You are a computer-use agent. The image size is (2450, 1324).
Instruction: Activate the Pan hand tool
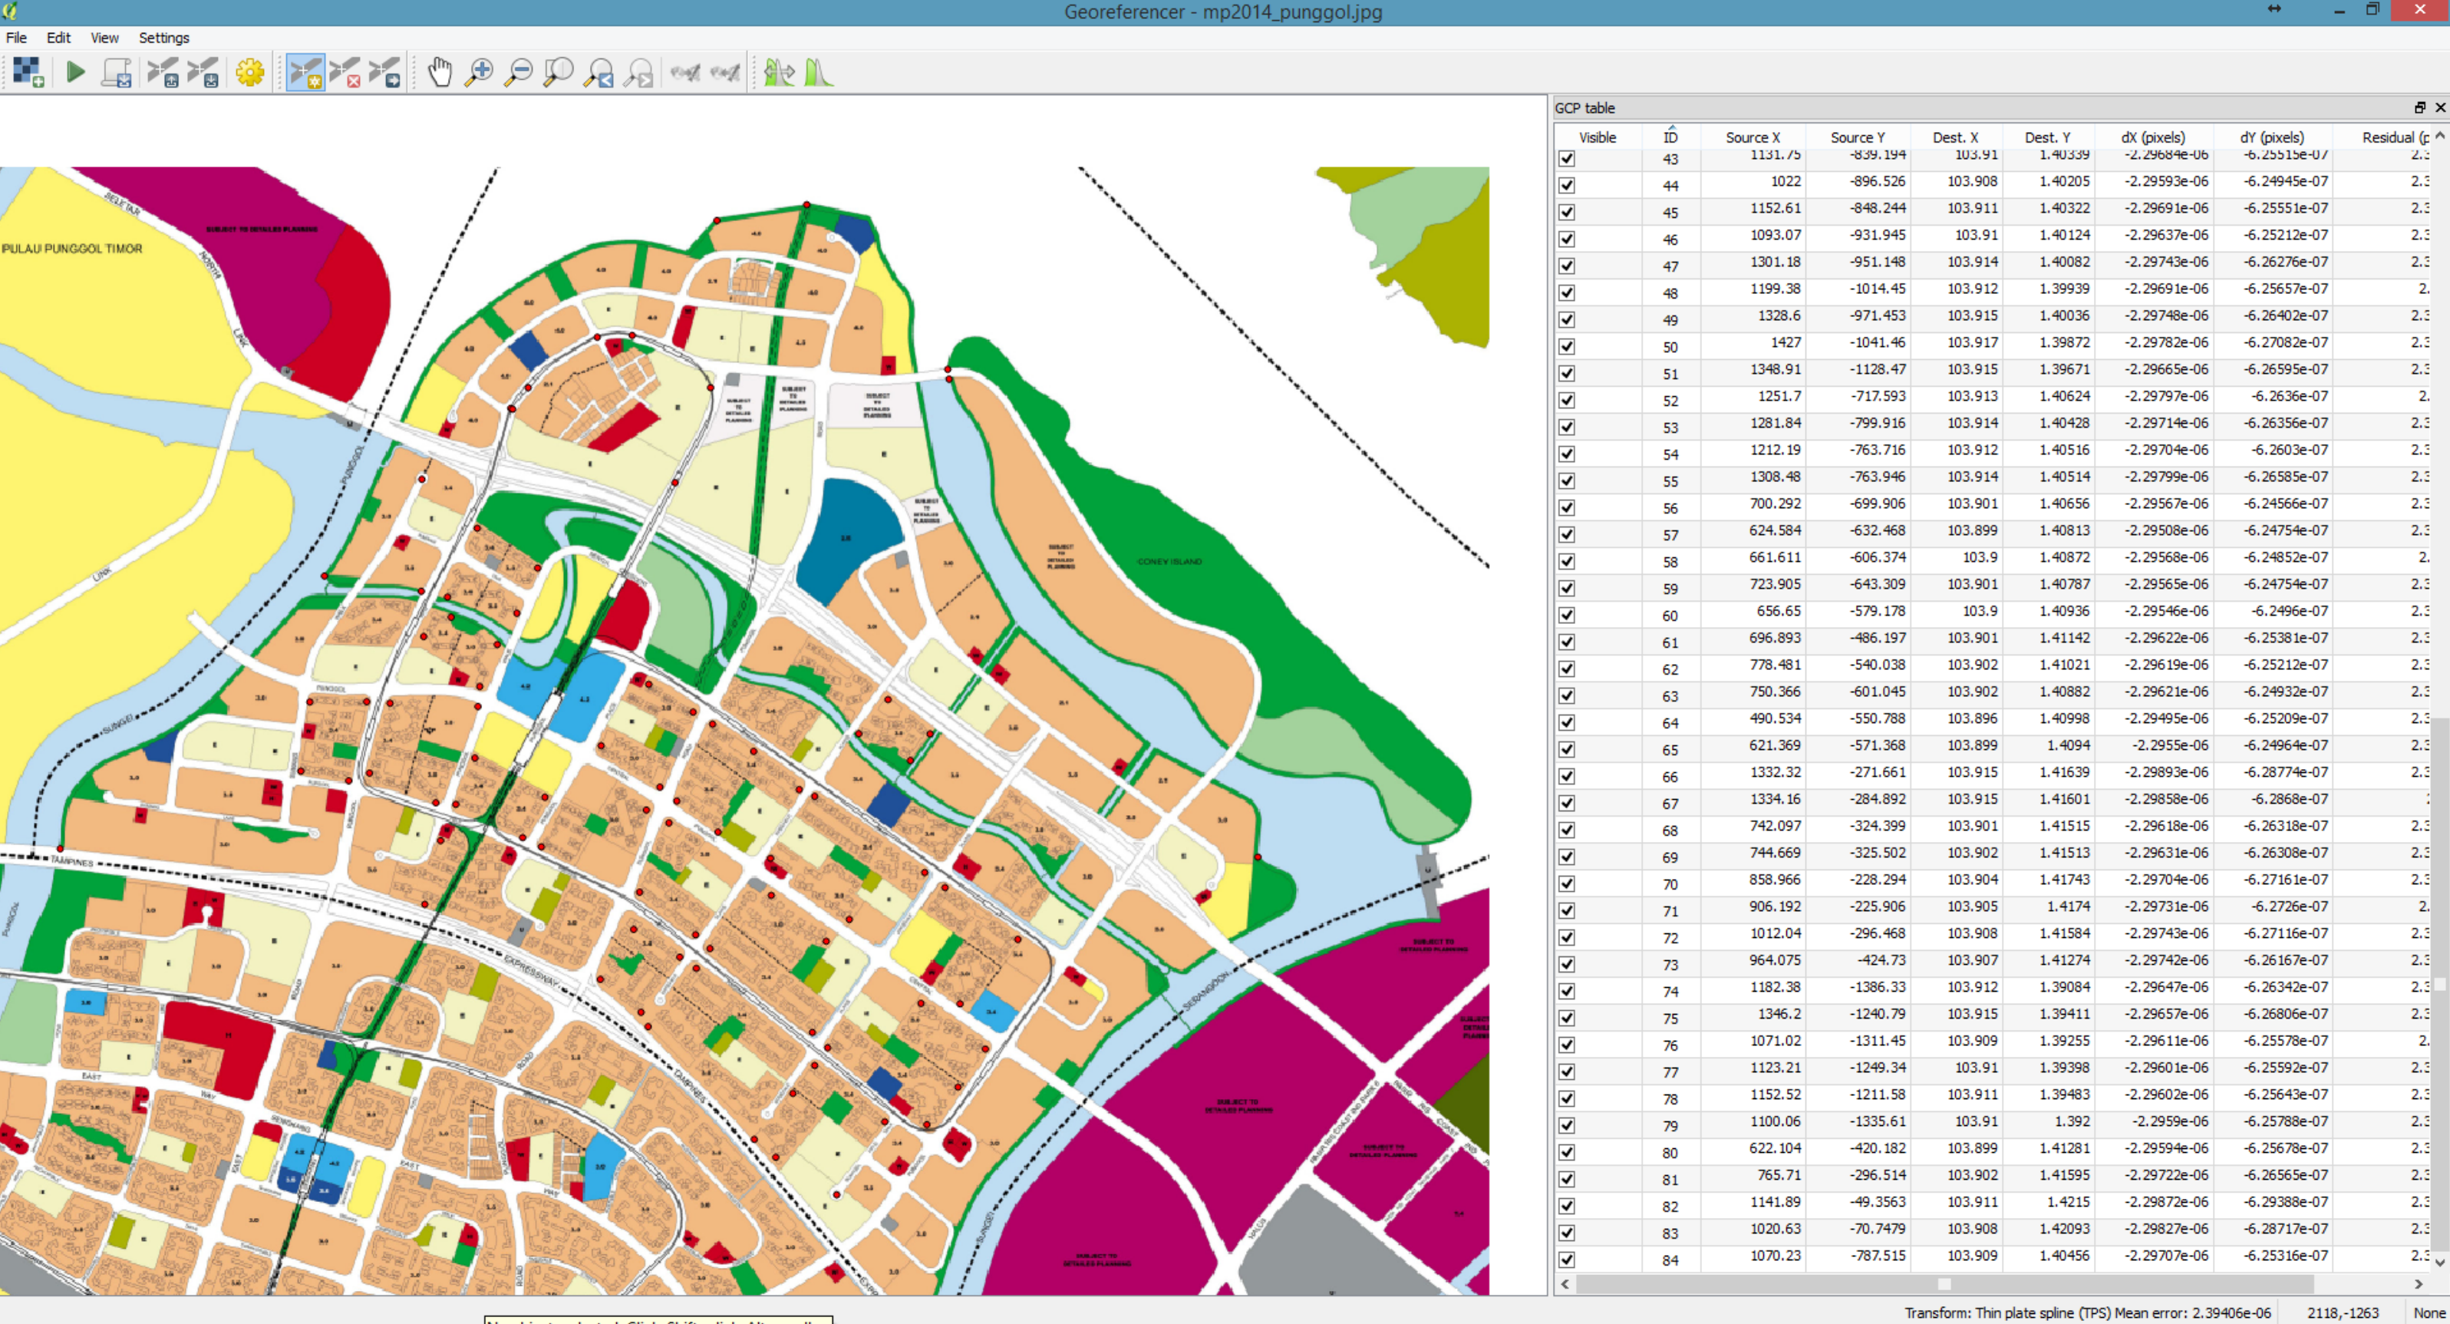click(440, 72)
